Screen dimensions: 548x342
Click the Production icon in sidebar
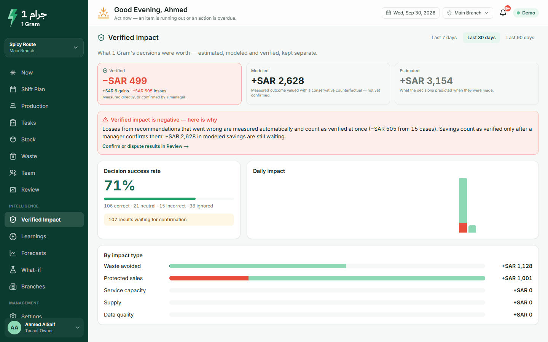point(13,106)
